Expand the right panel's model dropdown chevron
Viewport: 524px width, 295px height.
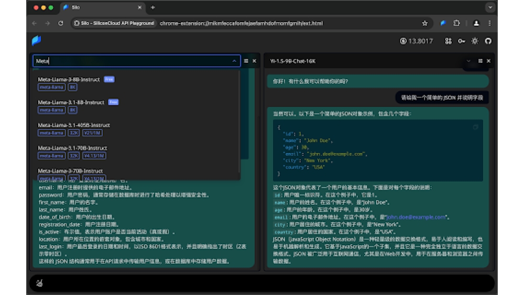coord(468,61)
